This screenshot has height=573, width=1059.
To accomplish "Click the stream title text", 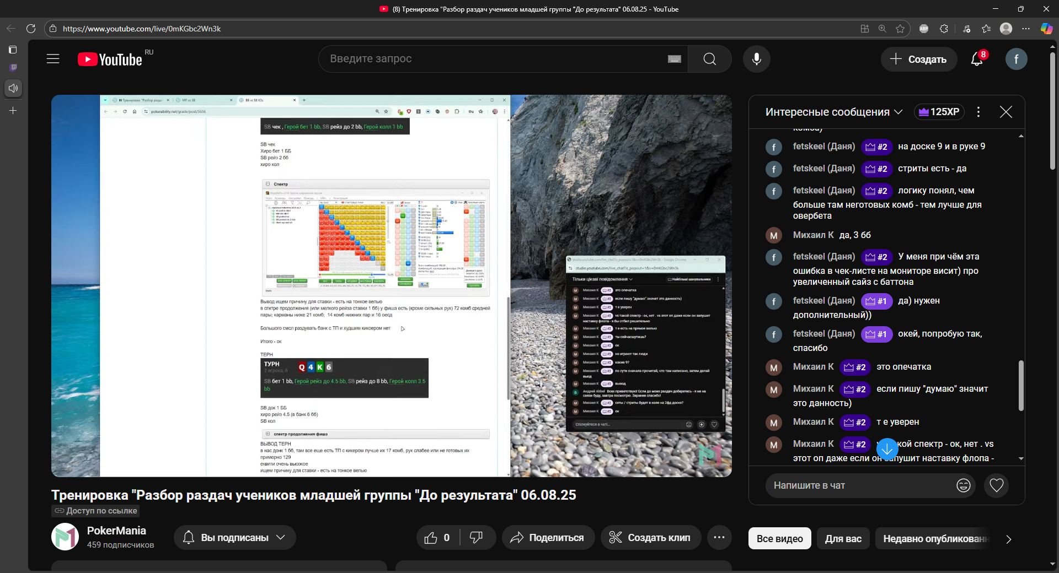I will (314, 495).
